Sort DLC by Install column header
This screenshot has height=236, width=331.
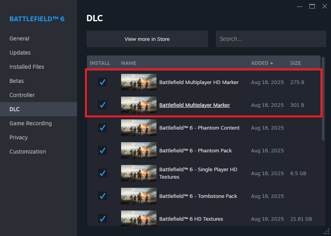pos(100,63)
